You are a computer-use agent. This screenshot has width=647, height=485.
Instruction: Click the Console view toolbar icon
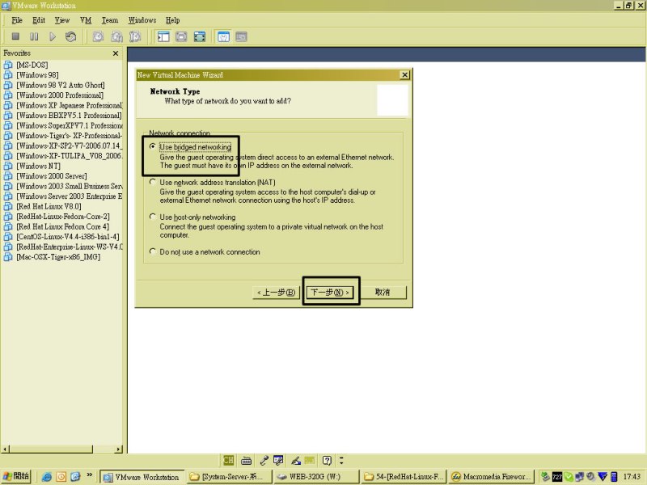pyautogui.click(x=241, y=36)
